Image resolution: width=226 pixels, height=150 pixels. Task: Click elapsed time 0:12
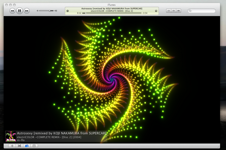point(79,13)
